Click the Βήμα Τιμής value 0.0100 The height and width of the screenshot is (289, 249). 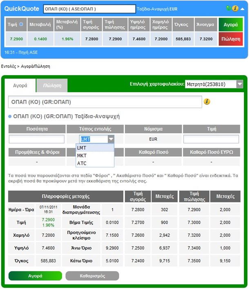point(112,222)
